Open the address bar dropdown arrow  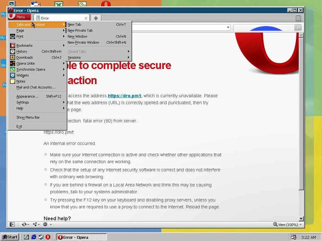(x=228, y=27)
